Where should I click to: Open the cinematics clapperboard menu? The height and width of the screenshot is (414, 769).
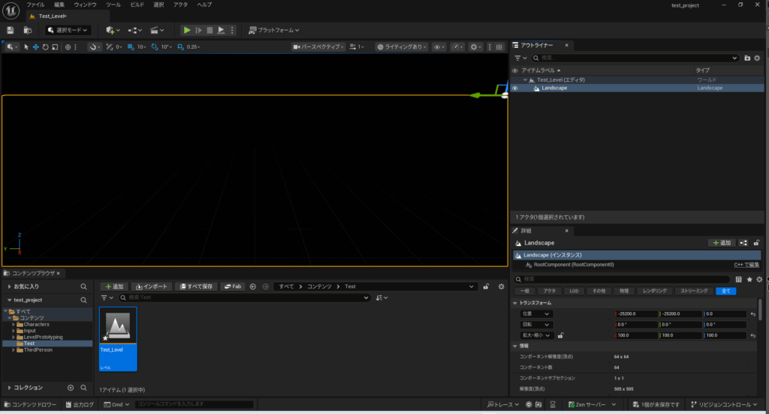tap(157, 31)
